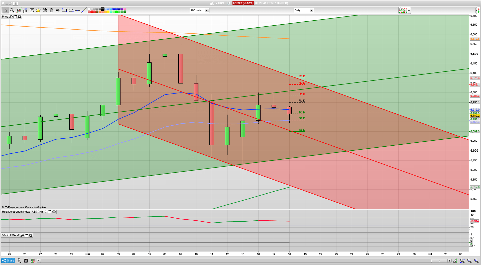Pick the purple color swatch
The width and height of the screenshot is (481, 265).
click(122, 9)
